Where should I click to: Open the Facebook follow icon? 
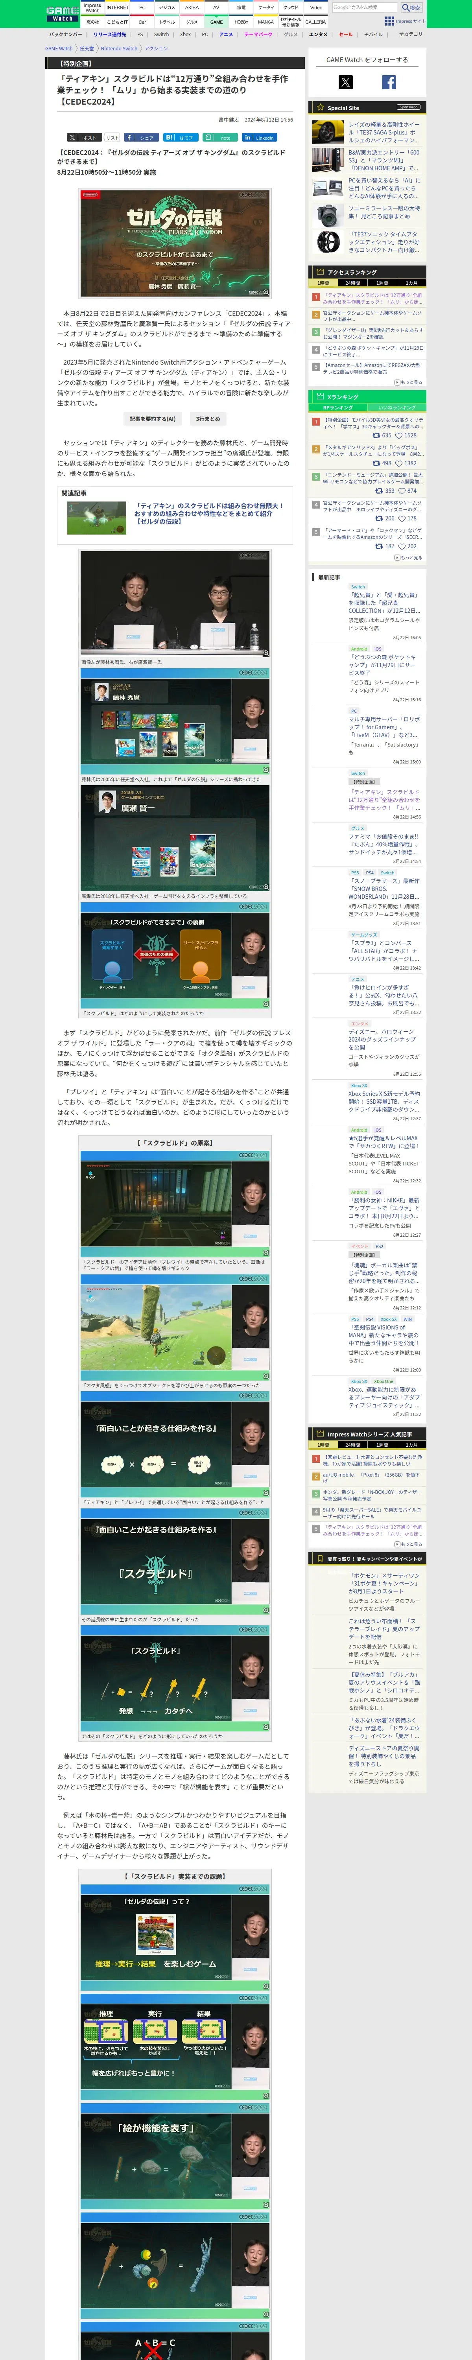389,83
